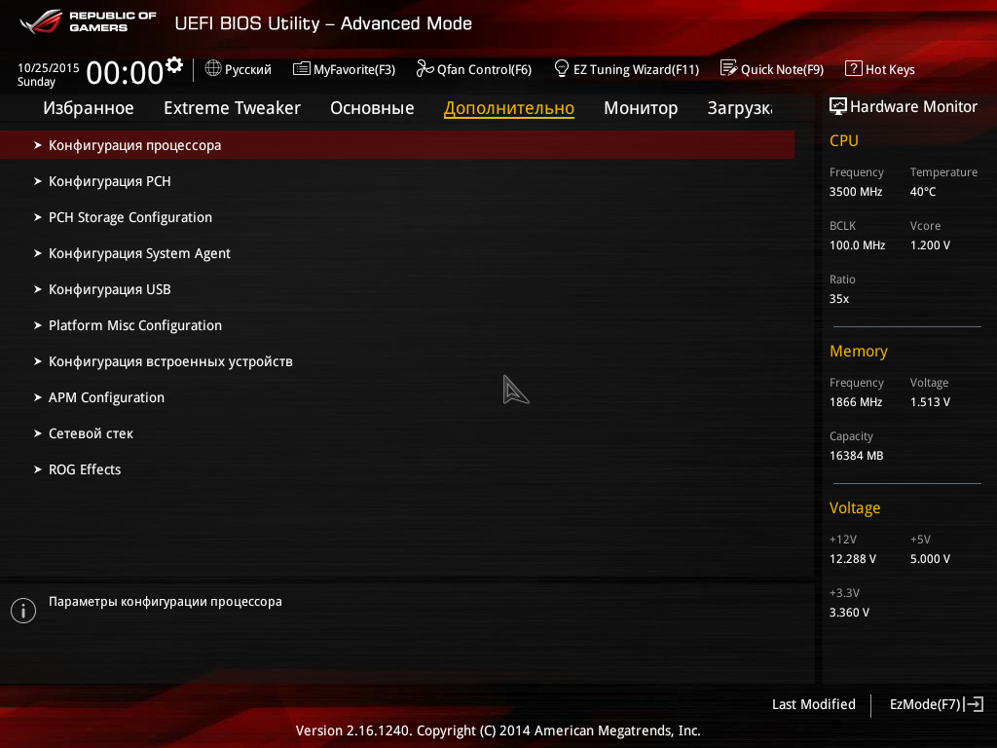Click the MyFavorite list icon
997x748 pixels.
click(302, 69)
